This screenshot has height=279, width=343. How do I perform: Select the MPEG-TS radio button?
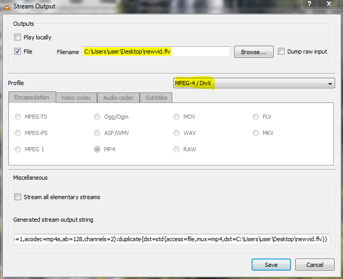click(x=18, y=117)
